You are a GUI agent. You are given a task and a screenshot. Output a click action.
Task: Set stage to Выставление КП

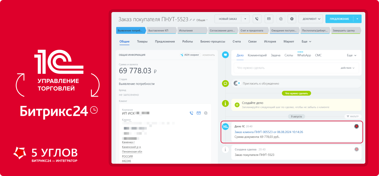[162, 30]
